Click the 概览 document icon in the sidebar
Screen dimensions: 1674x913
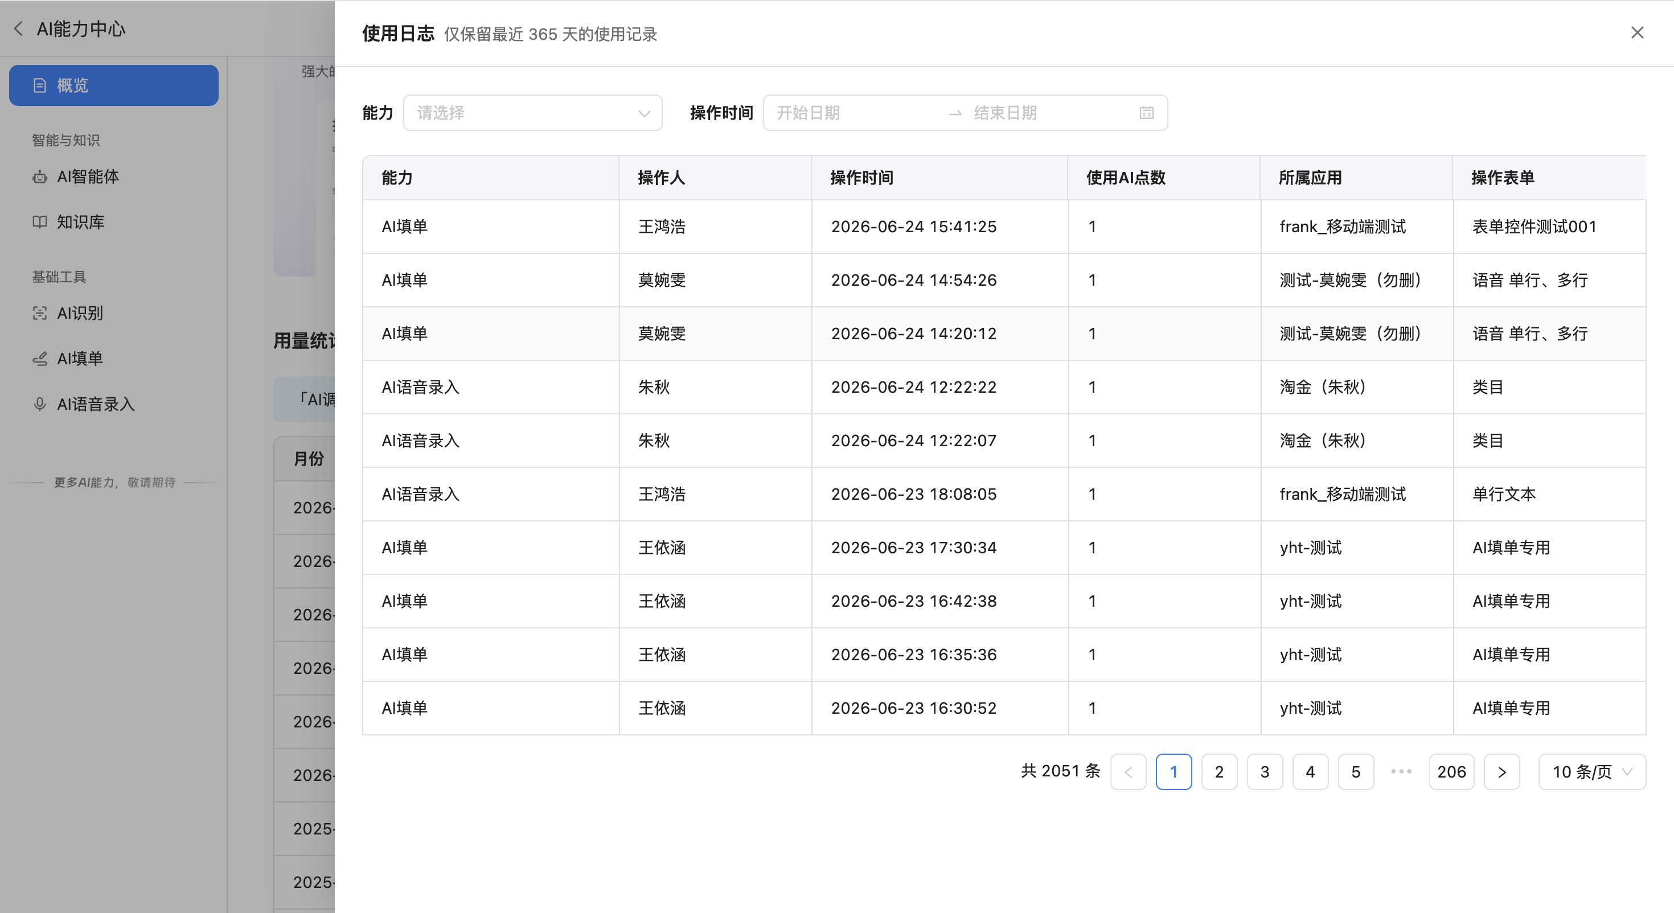[40, 85]
